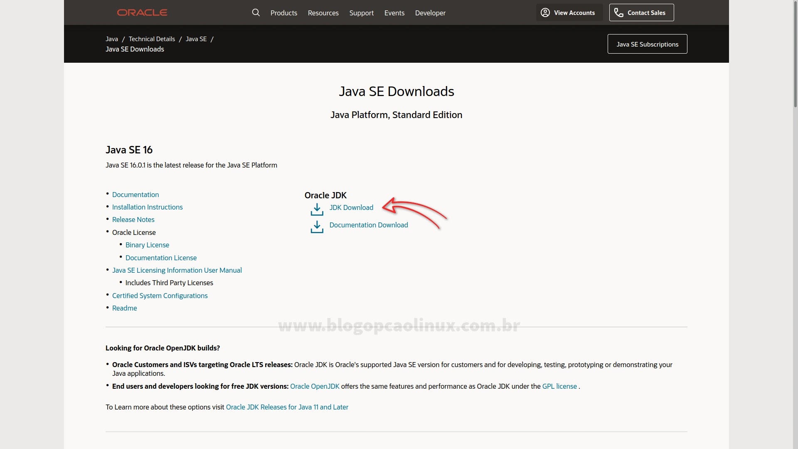The height and width of the screenshot is (449, 798).
Task: Open the Documentation link in the list
Action: 135,195
